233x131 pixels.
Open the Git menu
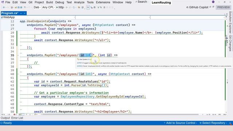click(30, 2)
